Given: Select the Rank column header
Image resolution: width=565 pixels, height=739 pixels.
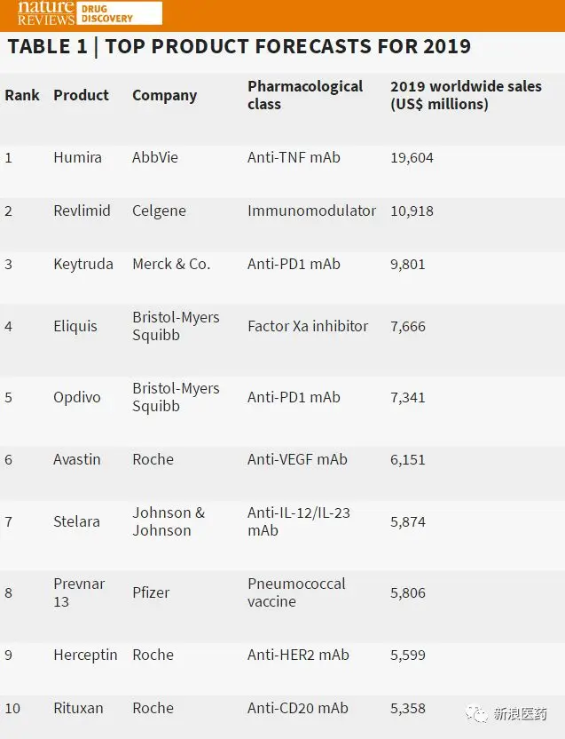Looking at the screenshot, I should pyautogui.click(x=22, y=95).
